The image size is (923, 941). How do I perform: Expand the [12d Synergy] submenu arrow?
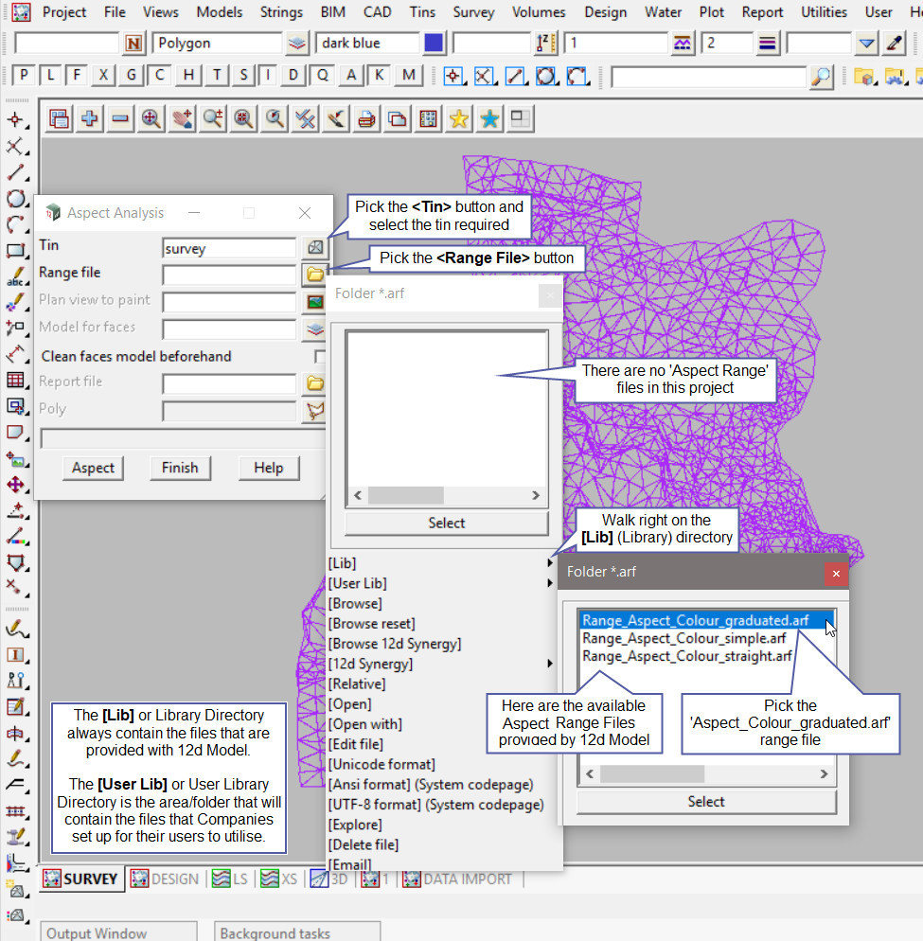[550, 663]
